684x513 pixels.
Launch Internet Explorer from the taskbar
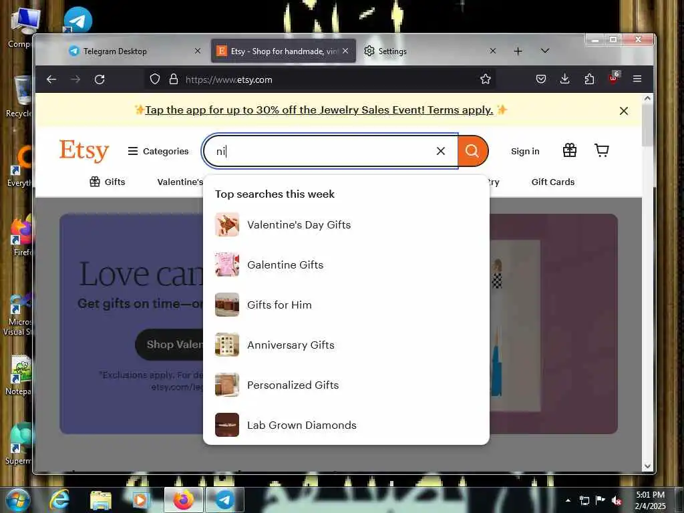pos(59,500)
